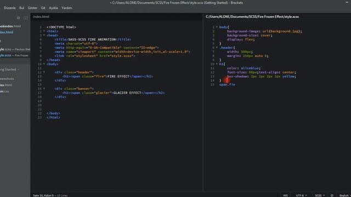Open the screenshots folder in project tree

click(x=7, y=79)
